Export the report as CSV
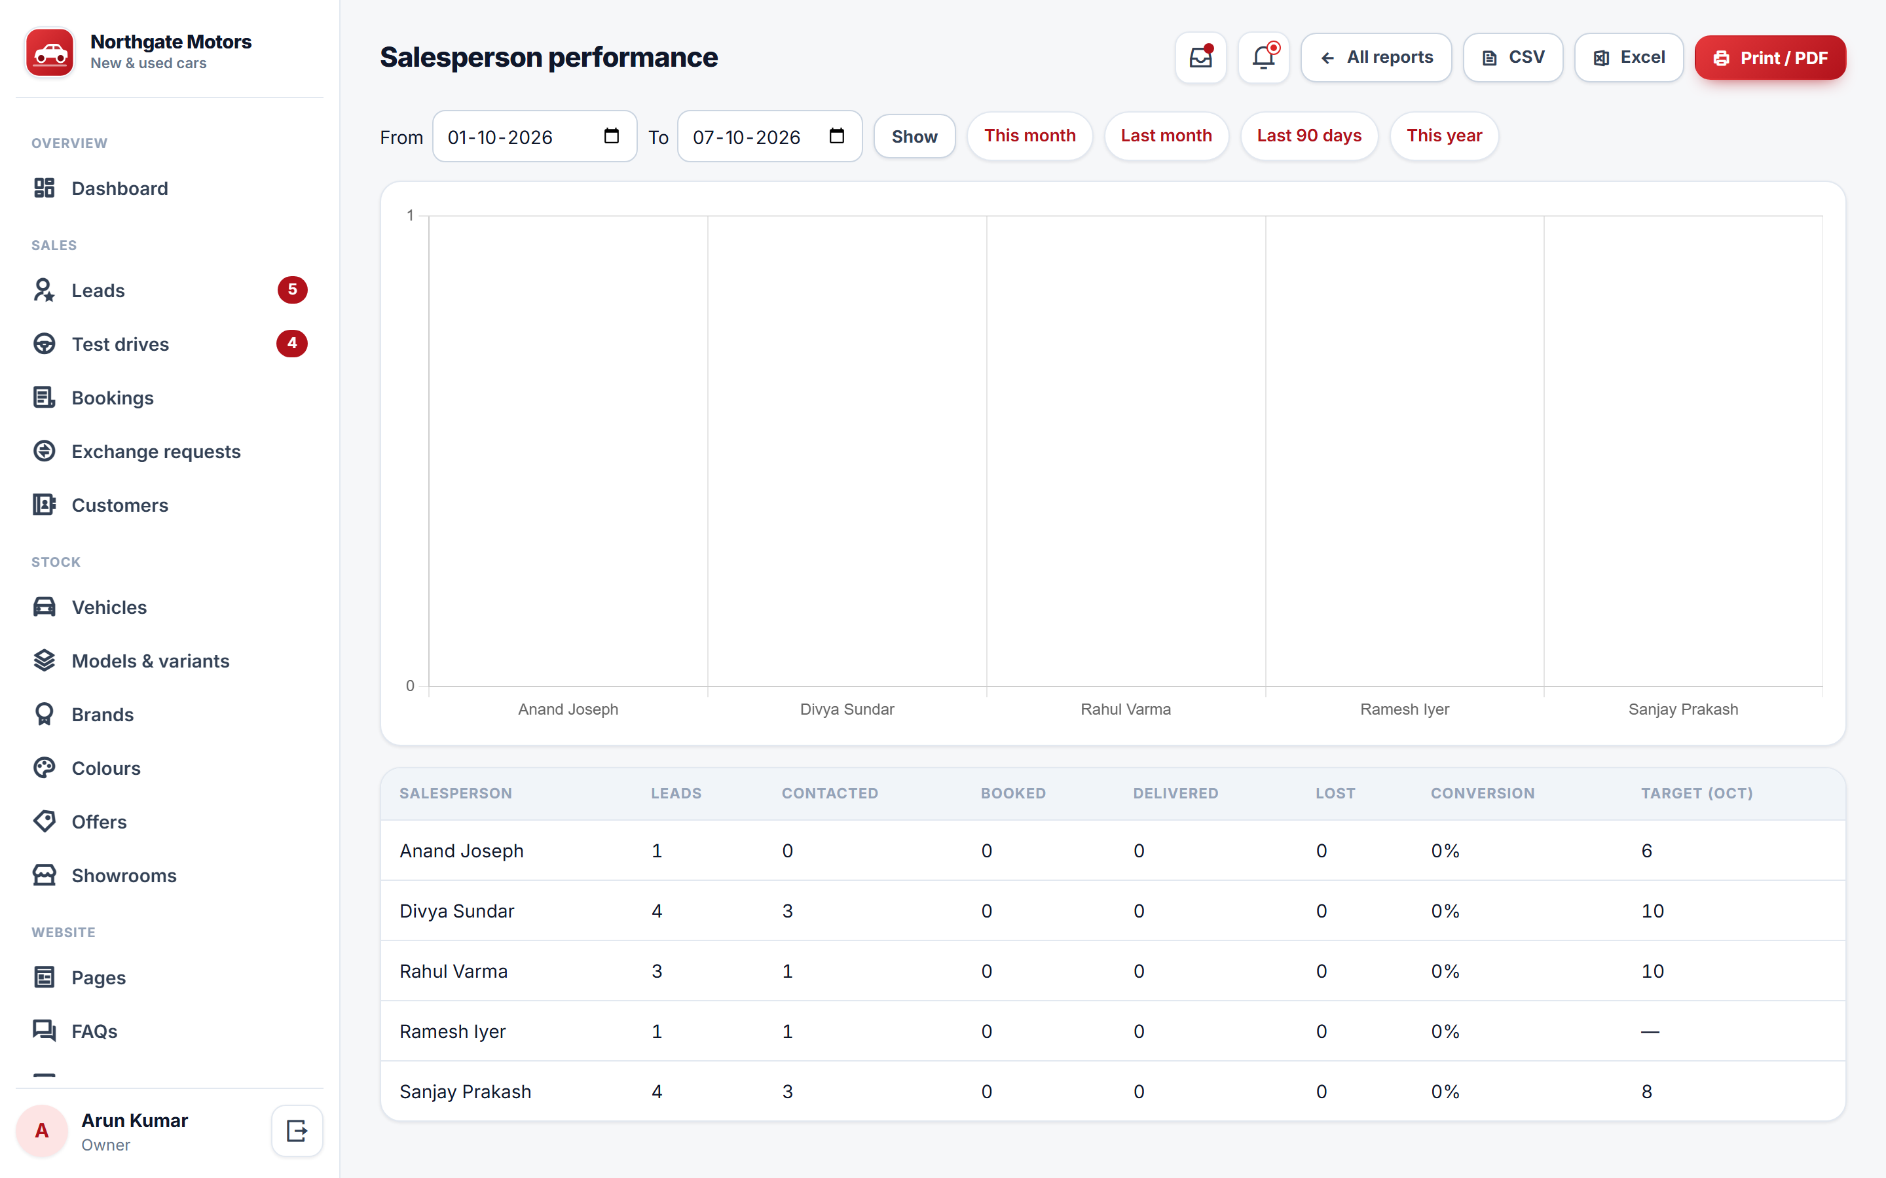1886x1178 pixels. (1512, 58)
